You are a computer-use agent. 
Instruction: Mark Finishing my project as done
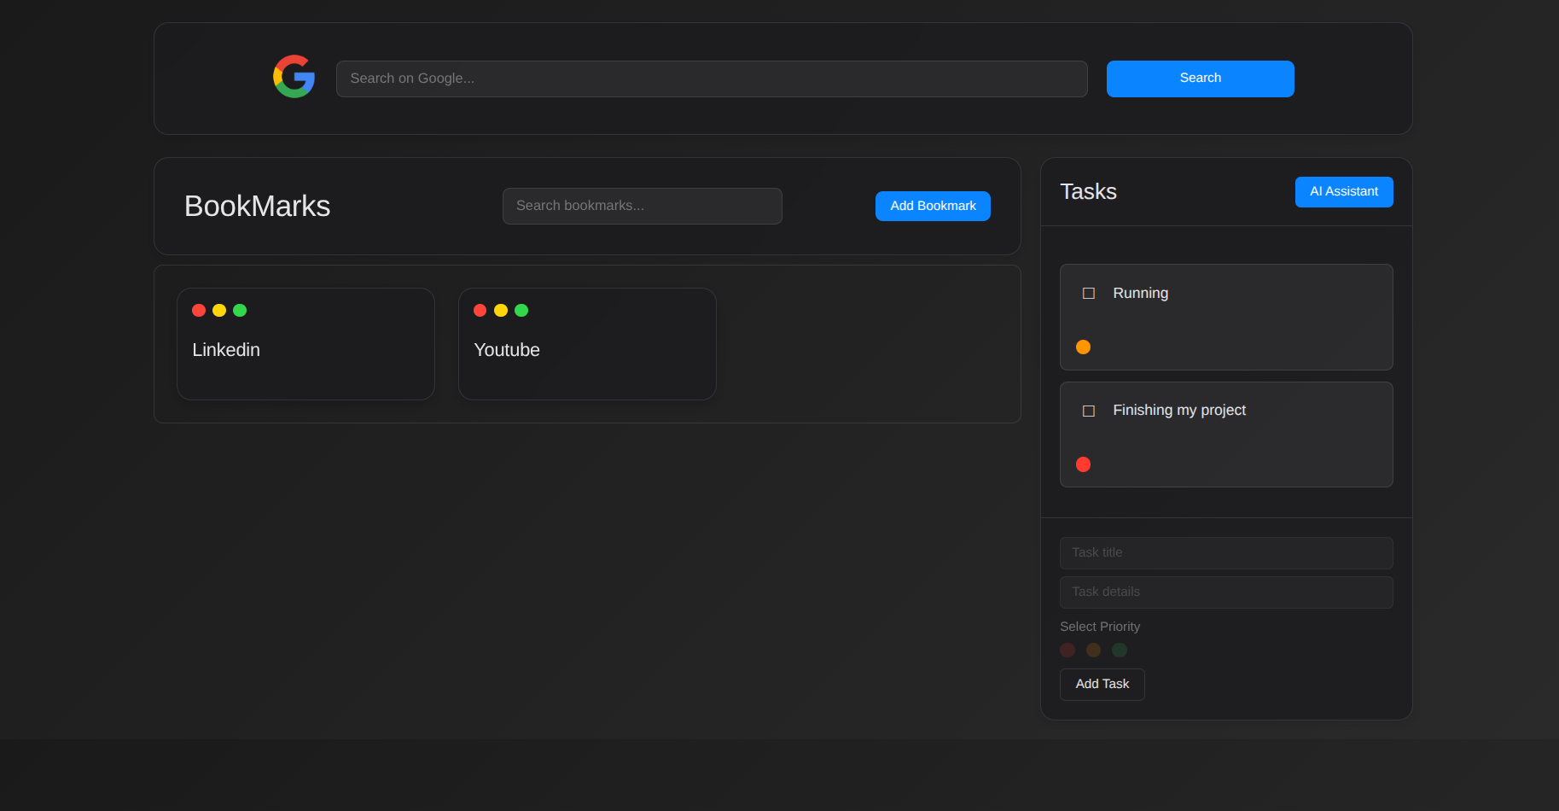pos(1089,411)
